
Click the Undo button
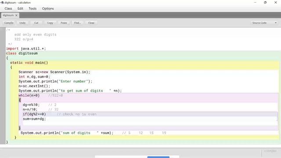tap(22, 23)
